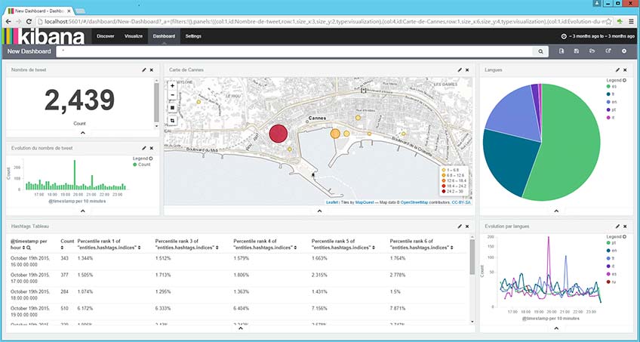Image resolution: width=640 pixels, height=342 pixels.
Task: Zoom out on the Cannes map
Action: 172,95
